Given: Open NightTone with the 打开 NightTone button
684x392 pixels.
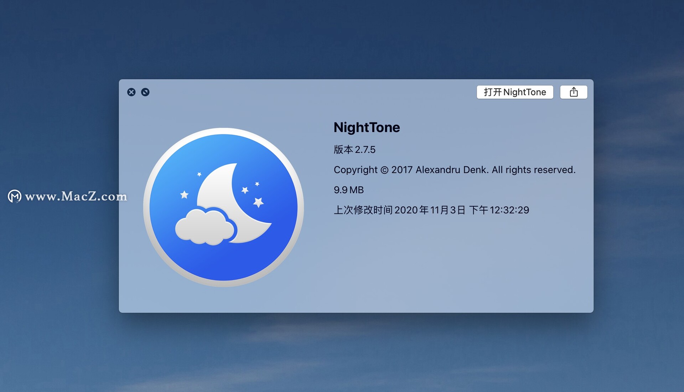Looking at the screenshot, I should [x=515, y=92].
